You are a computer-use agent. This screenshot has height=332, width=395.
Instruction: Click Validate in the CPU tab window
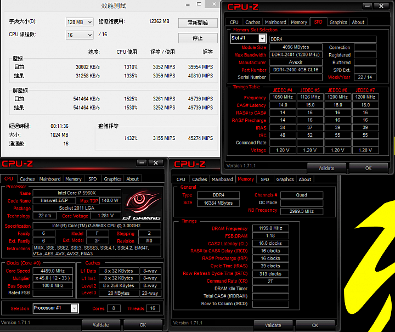pyautogui.click(x=101, y=325)
